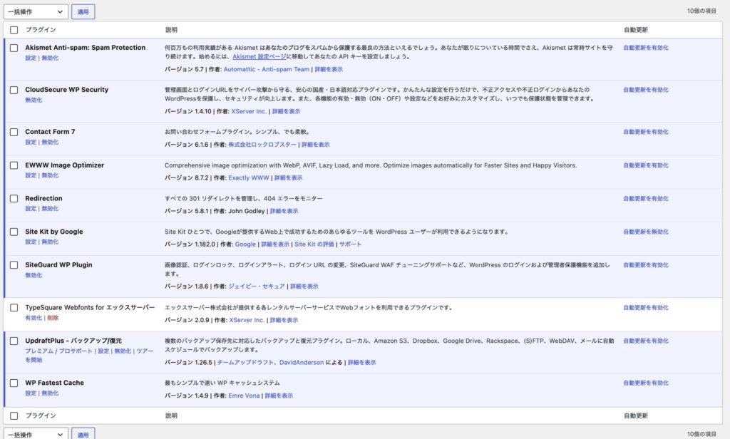730x439 pixels.
Task: Select EWWW Image Optimizer checkbox
Action: 14,165
